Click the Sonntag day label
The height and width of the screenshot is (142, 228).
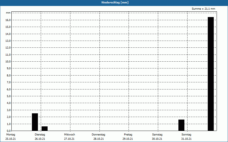pos(186,135)
